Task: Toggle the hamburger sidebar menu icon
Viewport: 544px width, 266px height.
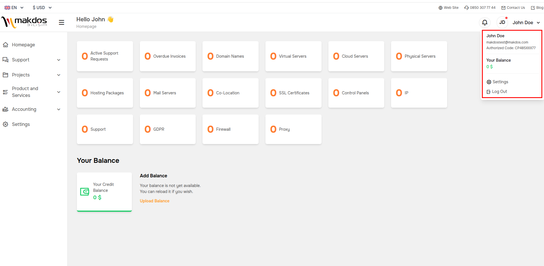Action: [x=62, y=22]
